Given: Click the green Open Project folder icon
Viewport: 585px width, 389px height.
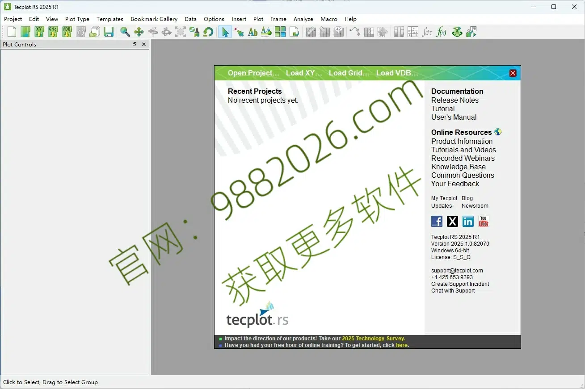Looking at the screenshot, I should point(25,32).
